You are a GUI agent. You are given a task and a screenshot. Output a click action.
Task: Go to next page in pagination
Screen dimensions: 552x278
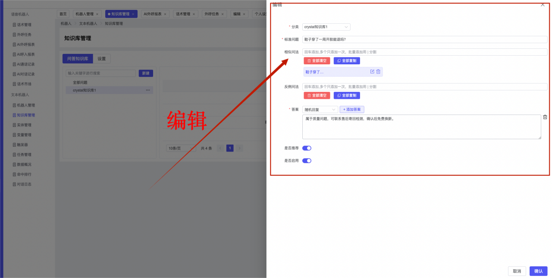239,148
